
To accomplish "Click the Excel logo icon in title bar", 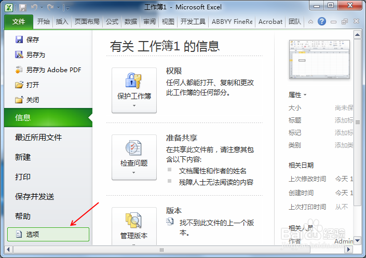I will 9,8.
